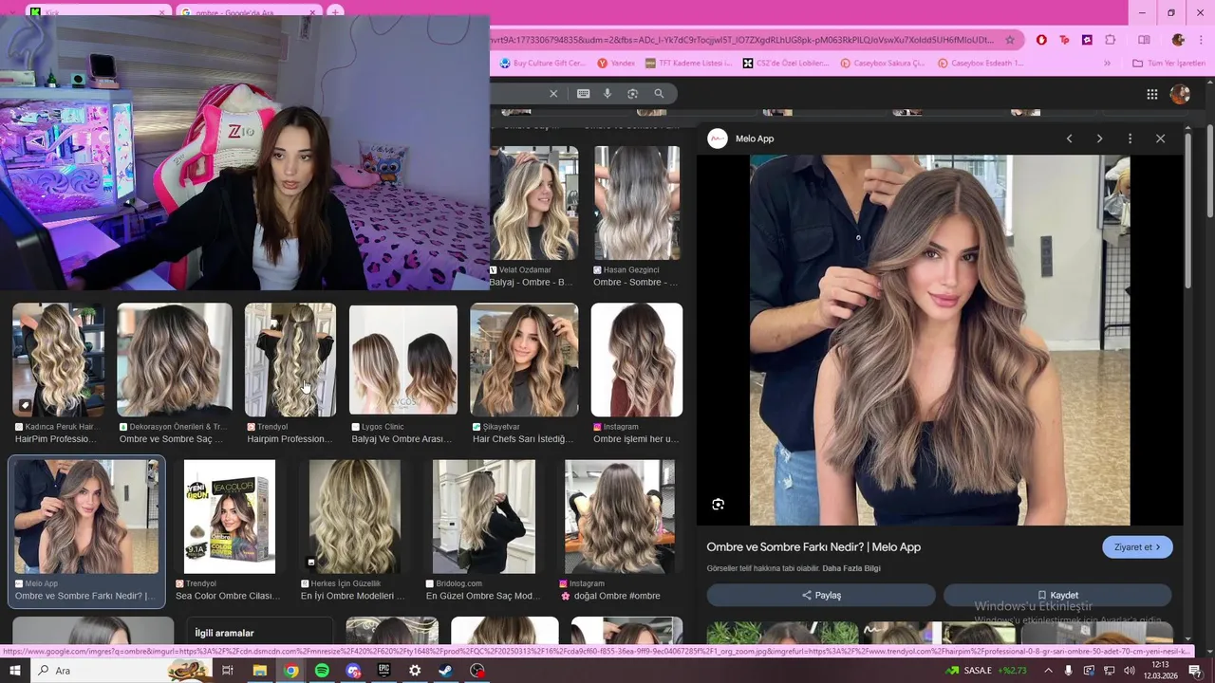Open the Trendyol Sea Color Ombre Cilası result
1215x683 pixels.
(229, 530)
